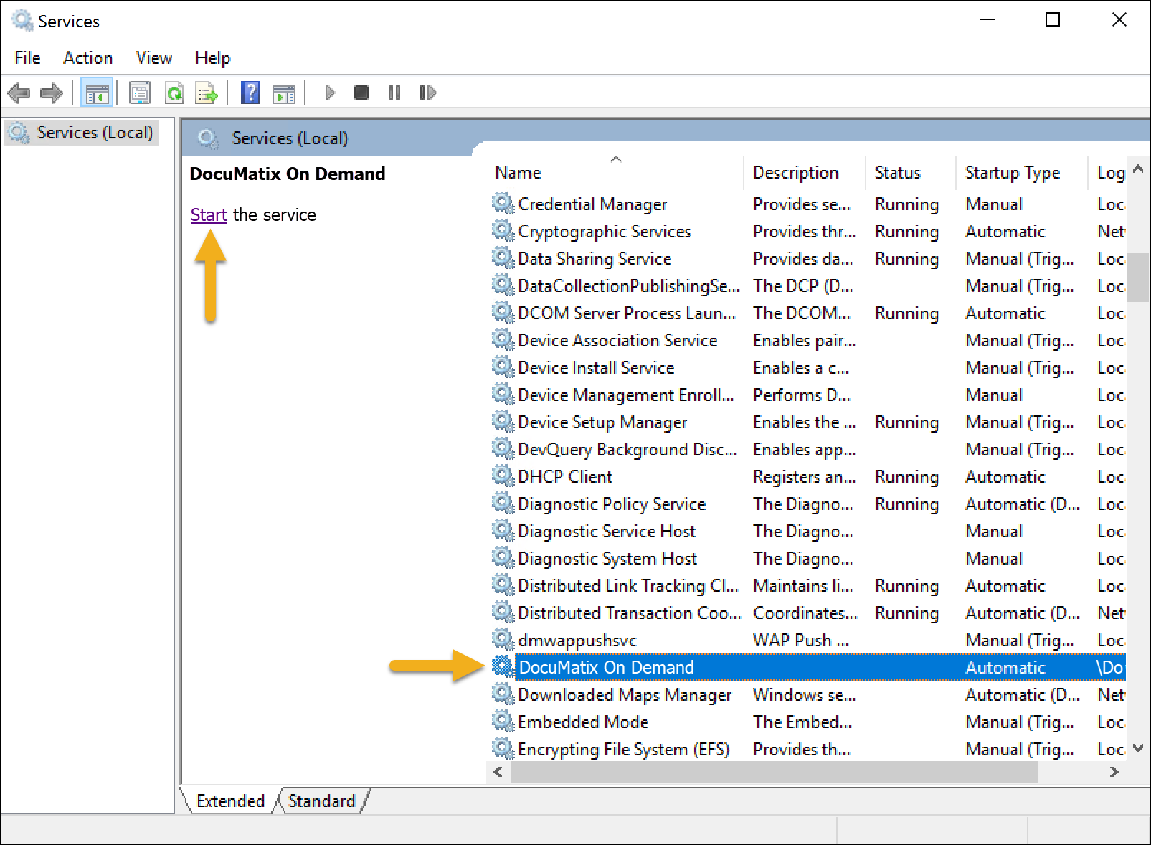This screenshot has width=1151, height=845.
Task: Click gear icon of DHCP Client
Action: (x=503, y=476)
